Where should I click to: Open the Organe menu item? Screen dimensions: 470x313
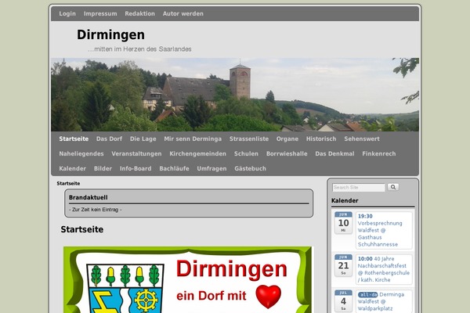[x=287, y=139]
